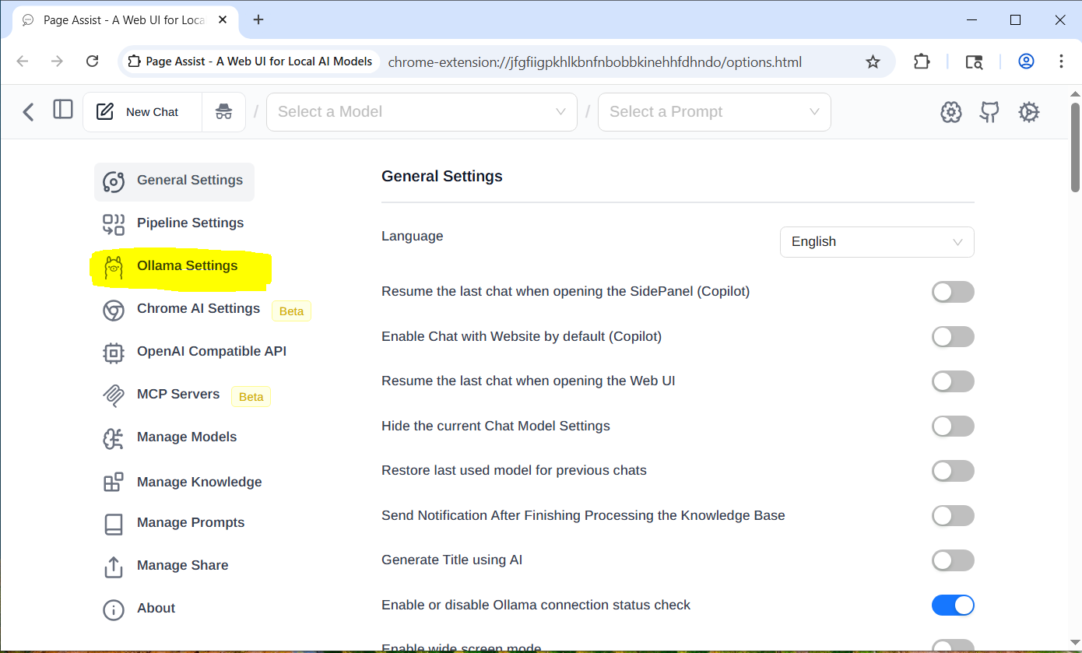Change the Language from English
1082x653 pixels.
[876, 242]
